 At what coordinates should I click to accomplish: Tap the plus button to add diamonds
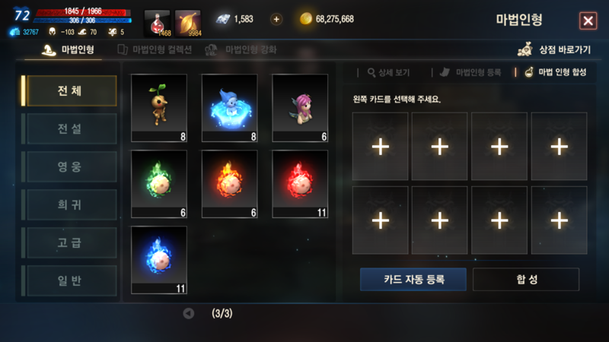pyautogui.click(x=276, y=19)
